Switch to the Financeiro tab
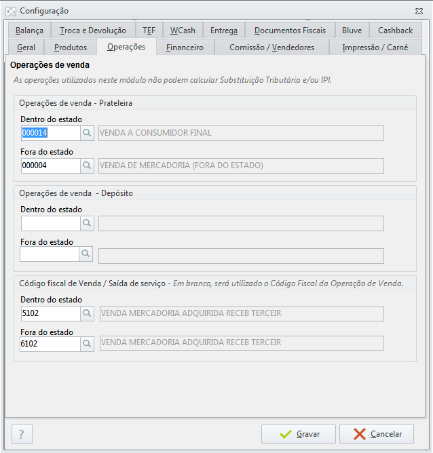This screenshot has width=433, height=453. [185, 47]
